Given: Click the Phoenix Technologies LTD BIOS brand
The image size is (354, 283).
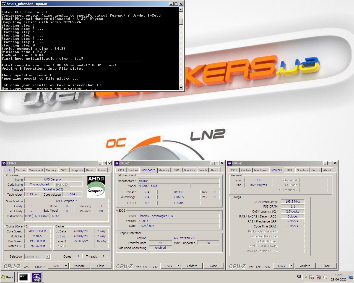Looking at the screenshot, I should 178,216.
